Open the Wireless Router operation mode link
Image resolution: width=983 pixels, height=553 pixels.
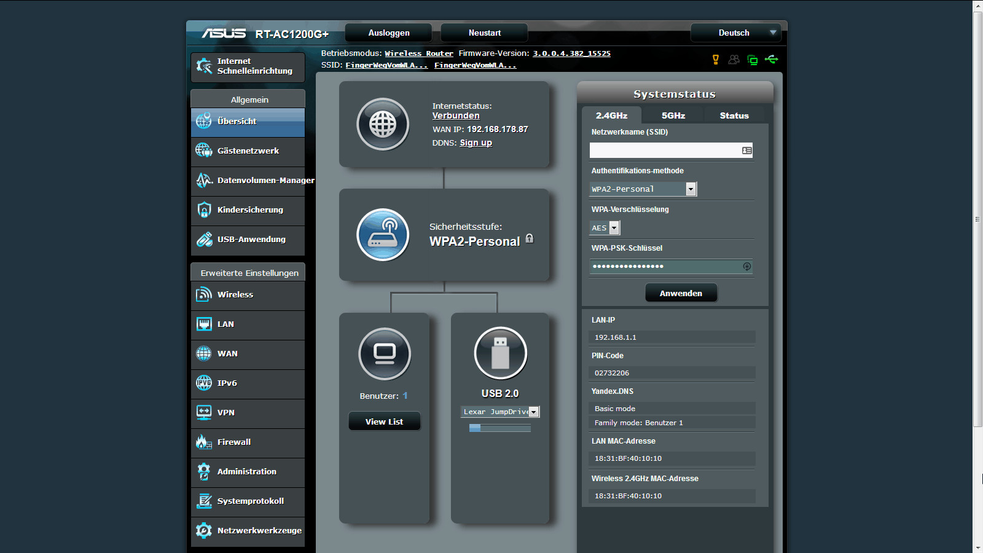point(419,54)
